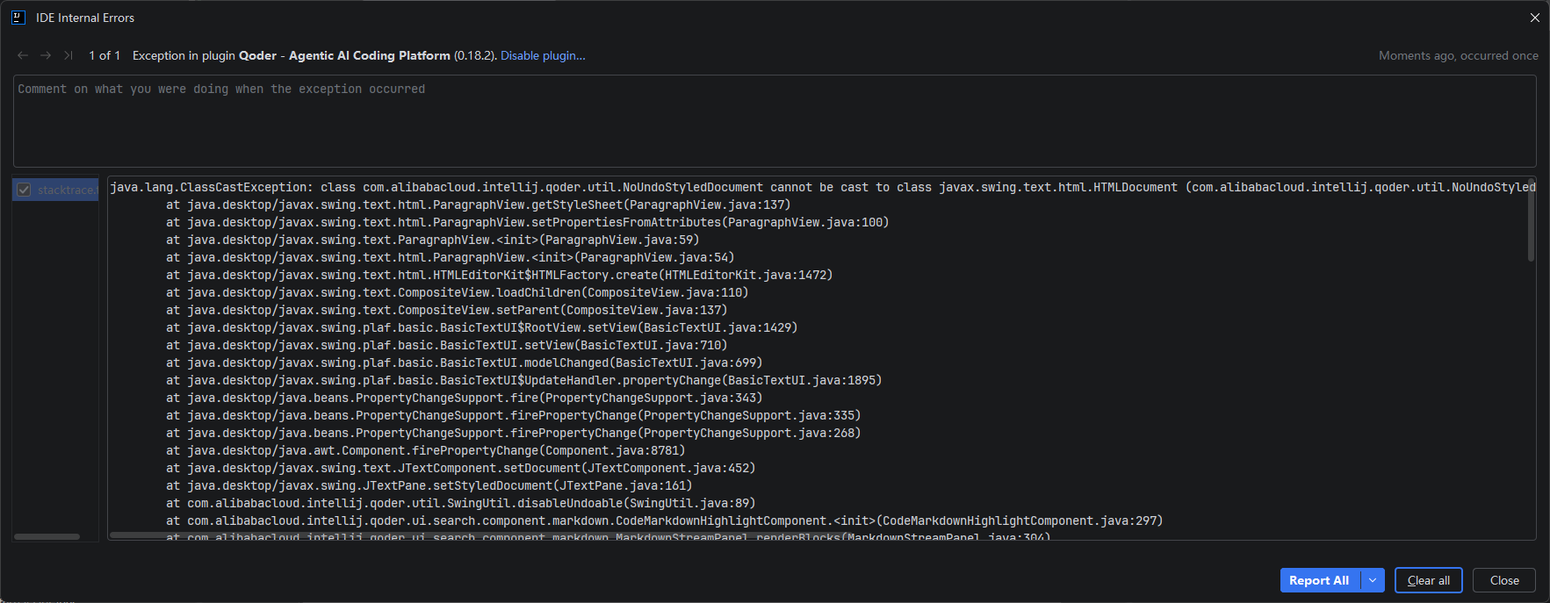
Task: Click the setPropertiesFromAttributes stack line
Action: click(x=527, y=222)
